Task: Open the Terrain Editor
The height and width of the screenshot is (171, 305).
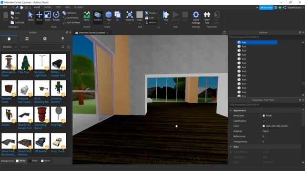Action: (x=87, y=16)
